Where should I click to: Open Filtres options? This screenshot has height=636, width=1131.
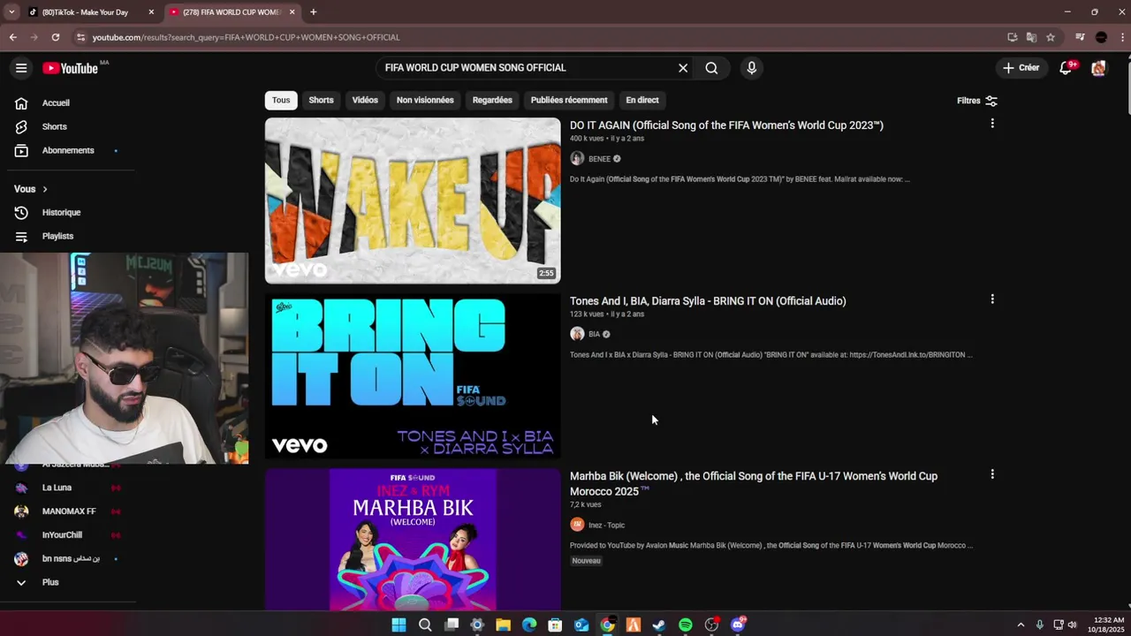pyautogui.click(x=977, y=101)
